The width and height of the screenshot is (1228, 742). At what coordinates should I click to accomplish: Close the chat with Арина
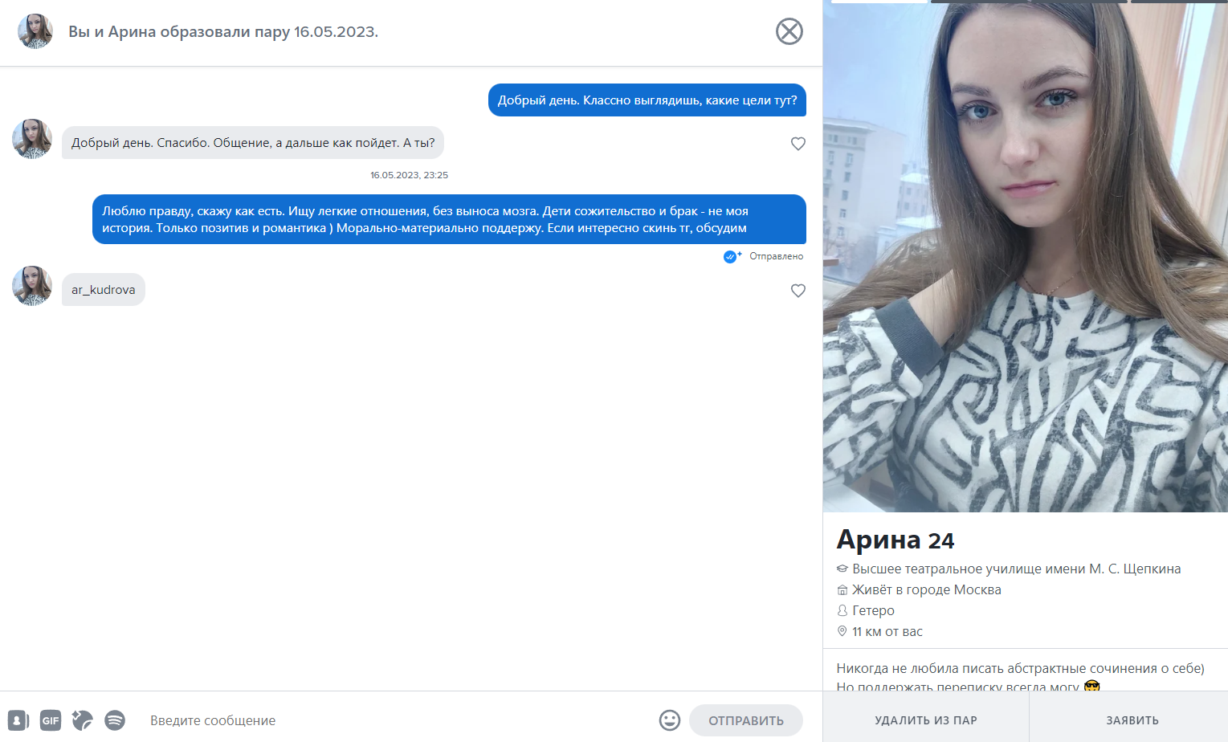[x=789, y=31]
